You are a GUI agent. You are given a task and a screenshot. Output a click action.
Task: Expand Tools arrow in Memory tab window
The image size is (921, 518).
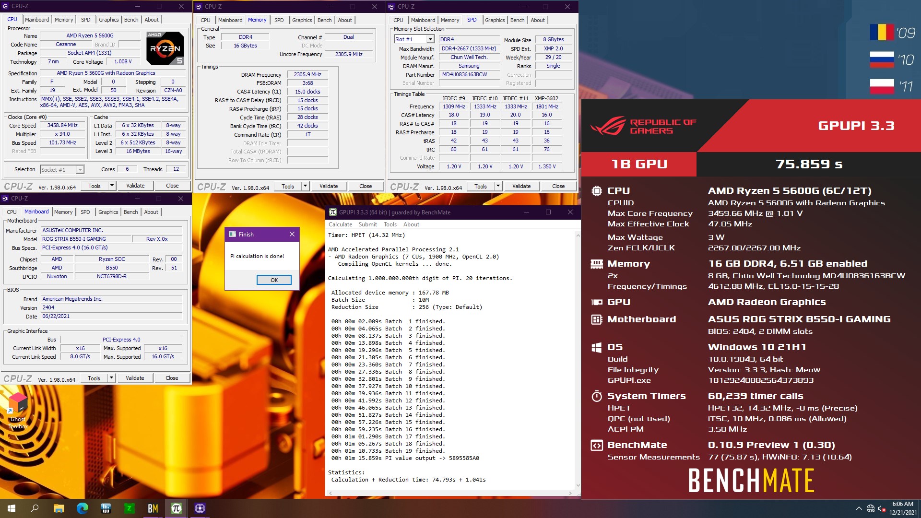pyautogui.click(x=305, y=186)
